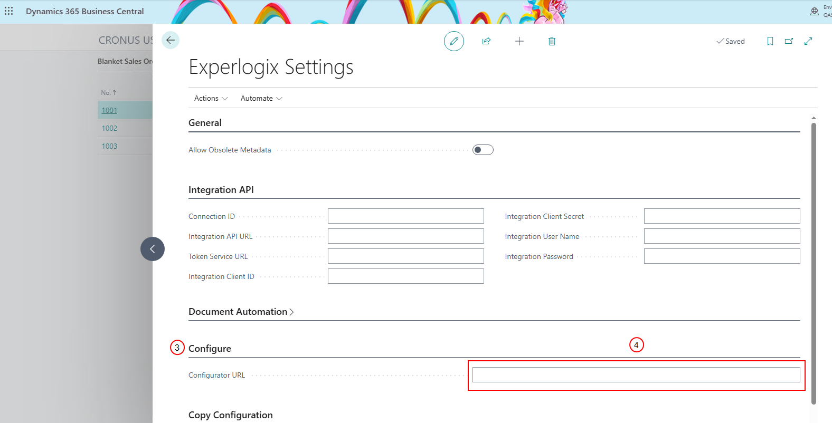The height and width of the screenshot is (423, 832).
Task: Create a new record with plus icon
Action: point(519,41)
